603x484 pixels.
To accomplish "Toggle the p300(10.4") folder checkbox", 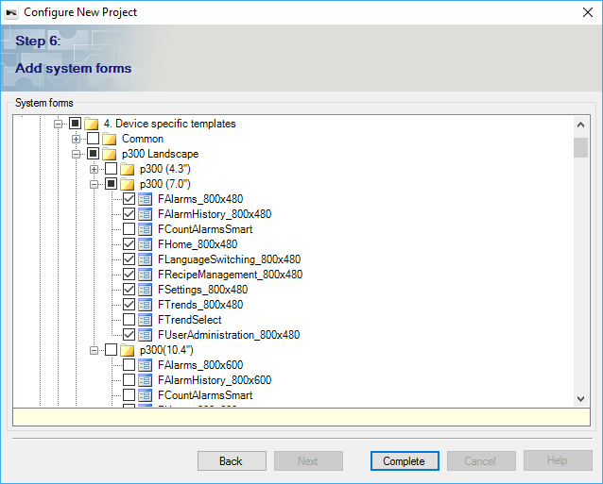I will (x=112, y=350).
